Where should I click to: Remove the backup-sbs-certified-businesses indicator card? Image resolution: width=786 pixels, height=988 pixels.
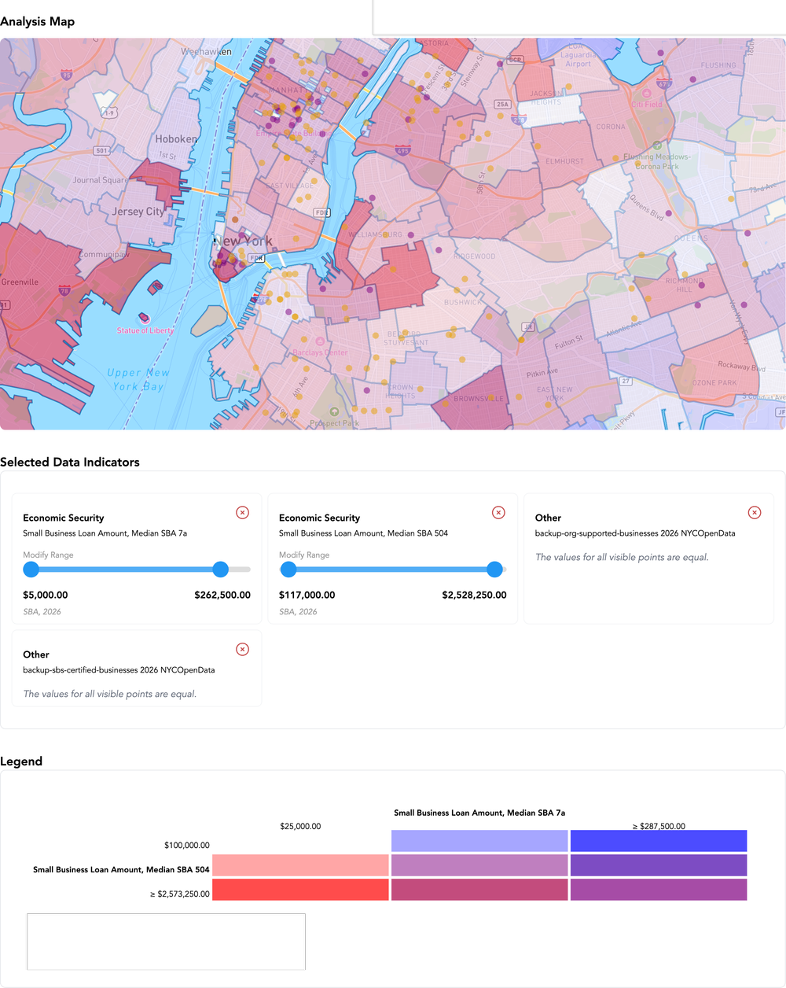pos(243,650)
